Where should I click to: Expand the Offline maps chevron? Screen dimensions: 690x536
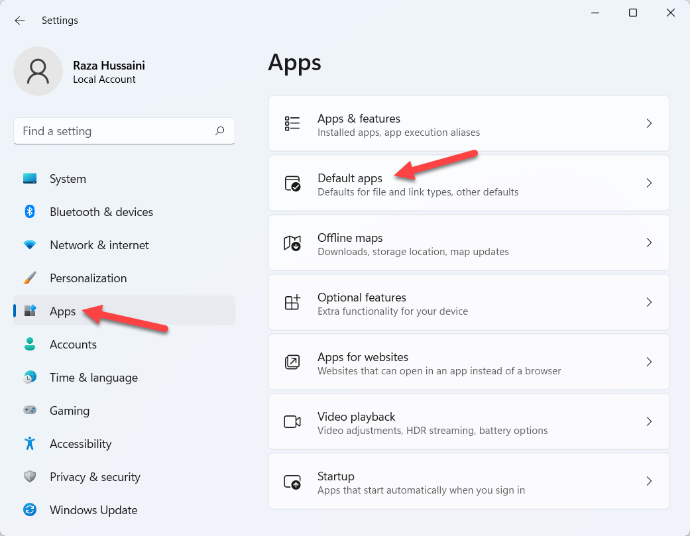pos(649,242)
